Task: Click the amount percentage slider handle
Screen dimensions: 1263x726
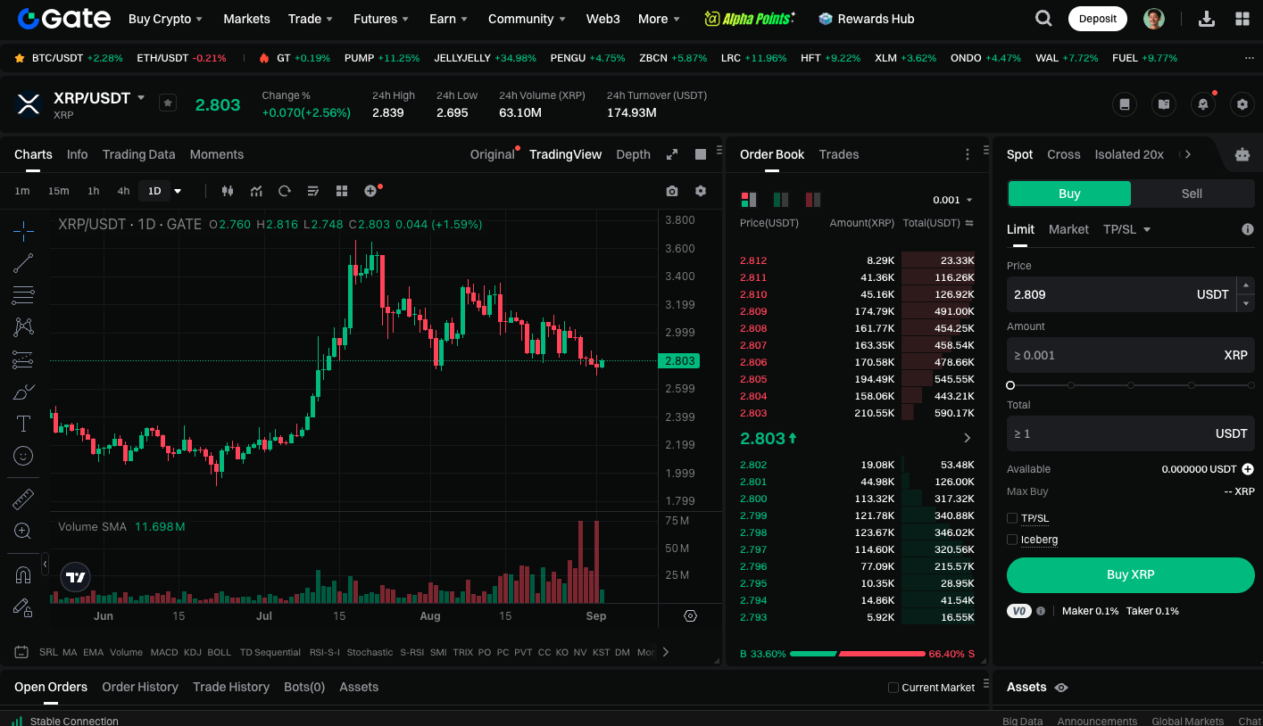Action: click(1010, 385)
